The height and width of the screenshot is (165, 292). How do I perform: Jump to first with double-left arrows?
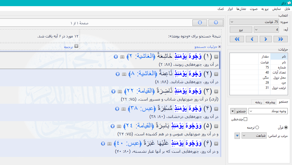point(237,39)
